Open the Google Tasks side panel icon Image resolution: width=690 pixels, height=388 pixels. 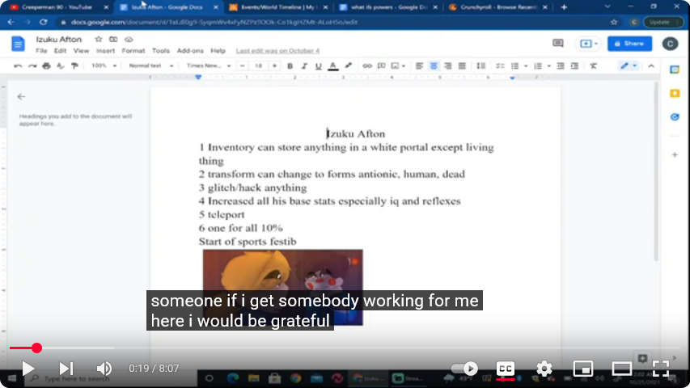[675, 117]
